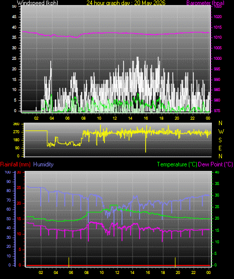
Task: Click the green 40 tick on temperature axis
Action: point(217,172)
